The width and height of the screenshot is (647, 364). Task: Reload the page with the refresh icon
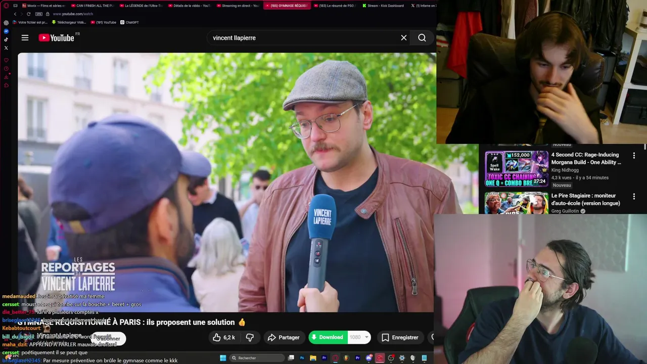(28, 14)
